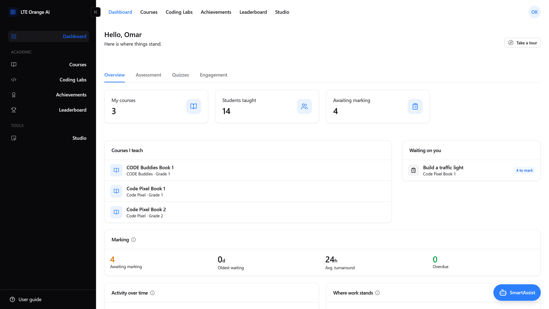Click the Students taught value 14

(226, 111)
